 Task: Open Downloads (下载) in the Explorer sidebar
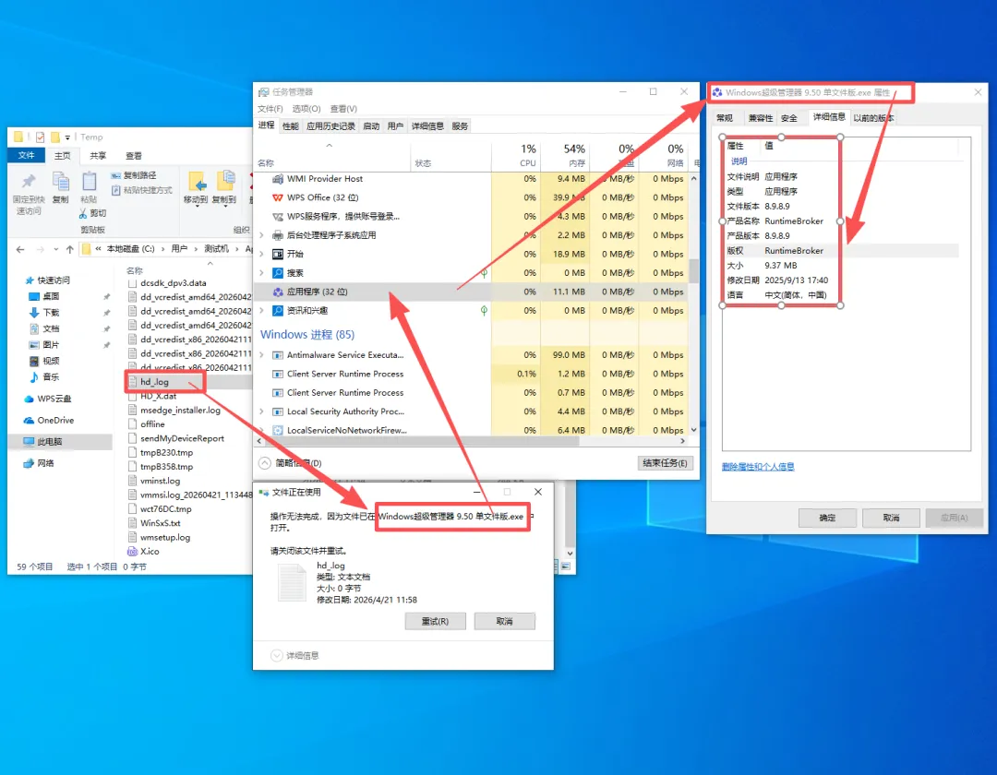click(x=44, y=313)
